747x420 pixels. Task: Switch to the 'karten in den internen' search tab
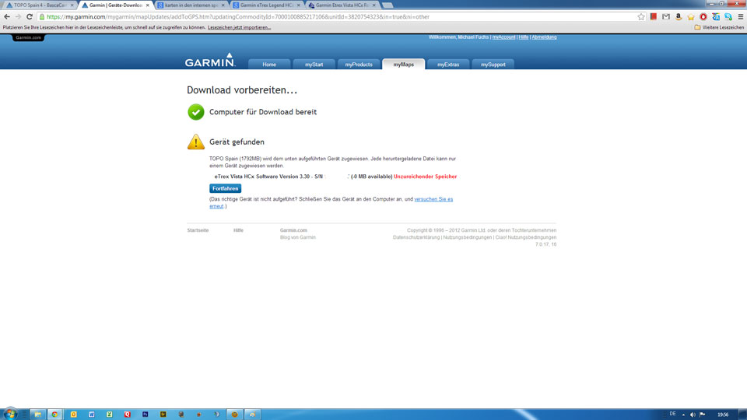click(191, 5)
